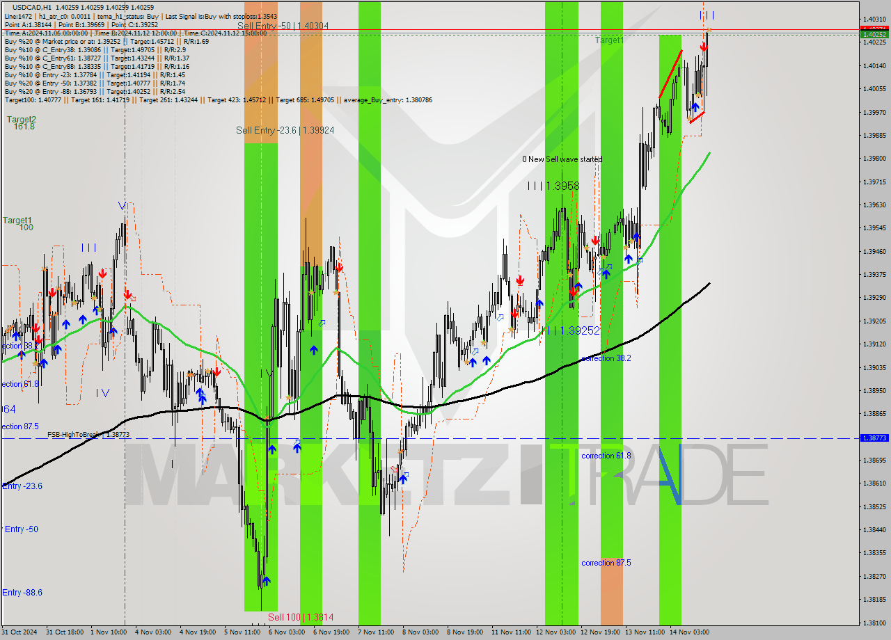Click the 'Sell 100 | 1.3814' label
This screenshot has height=640, width=891.
point(301,617)
